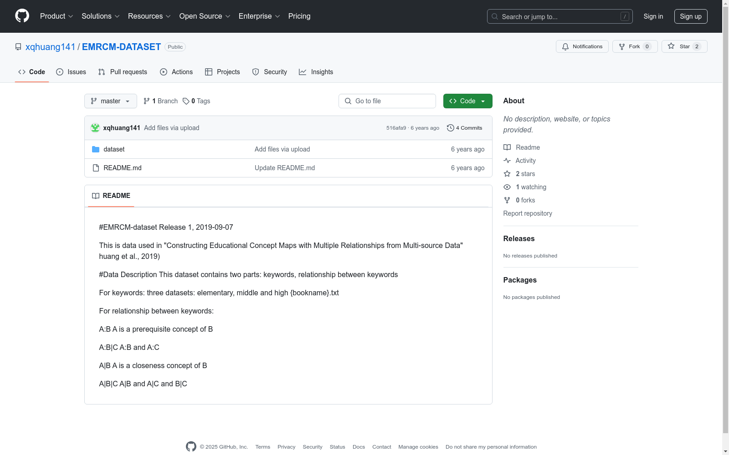The width and height of the screenshot is (729, 455).
Task: View the Insights tab
Action: [316, 72]
